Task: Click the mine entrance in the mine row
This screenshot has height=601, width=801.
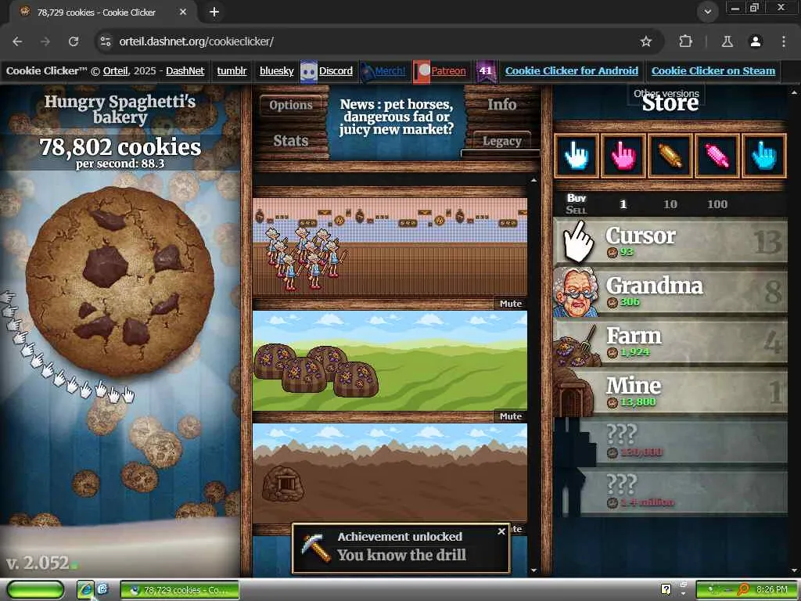Action: coord(283,483)
